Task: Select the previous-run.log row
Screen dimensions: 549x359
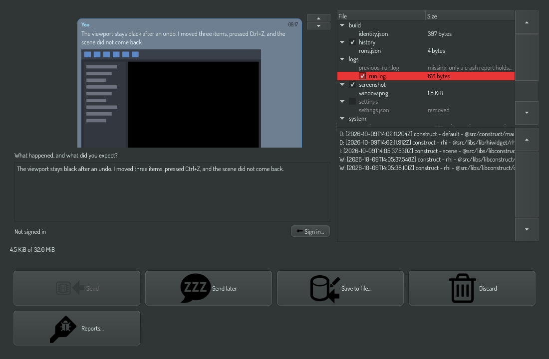Action: pos(426,68)
